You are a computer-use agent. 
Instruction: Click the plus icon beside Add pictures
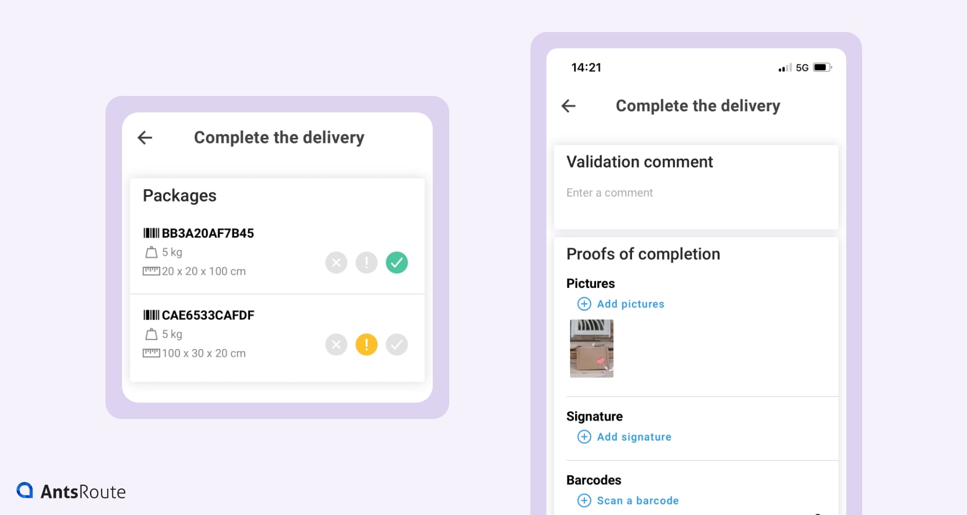click(x=584, y=304)
